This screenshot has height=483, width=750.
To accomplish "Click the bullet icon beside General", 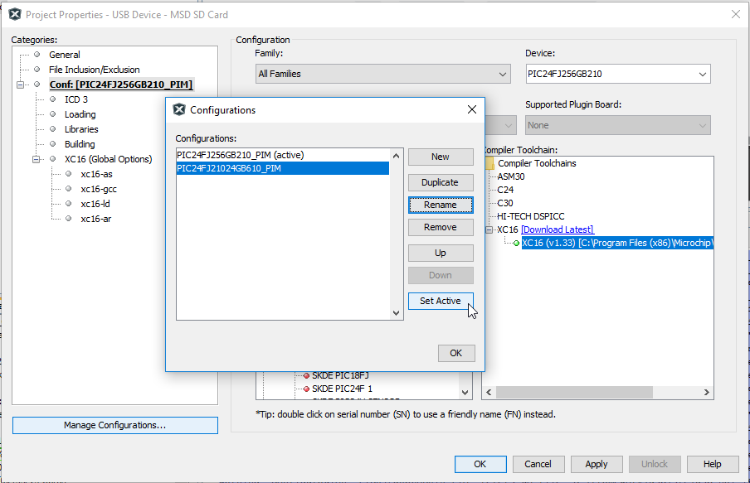I will click(x=37, y=55).
